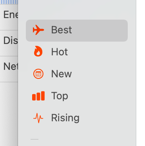The image size is (145, 146).
Task: Click blank menu space above Best row
Action: point(77,11)
